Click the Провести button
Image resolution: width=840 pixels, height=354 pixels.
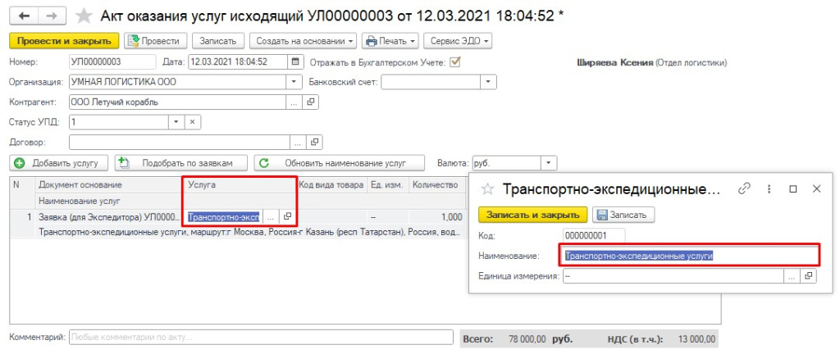(156, 41)
